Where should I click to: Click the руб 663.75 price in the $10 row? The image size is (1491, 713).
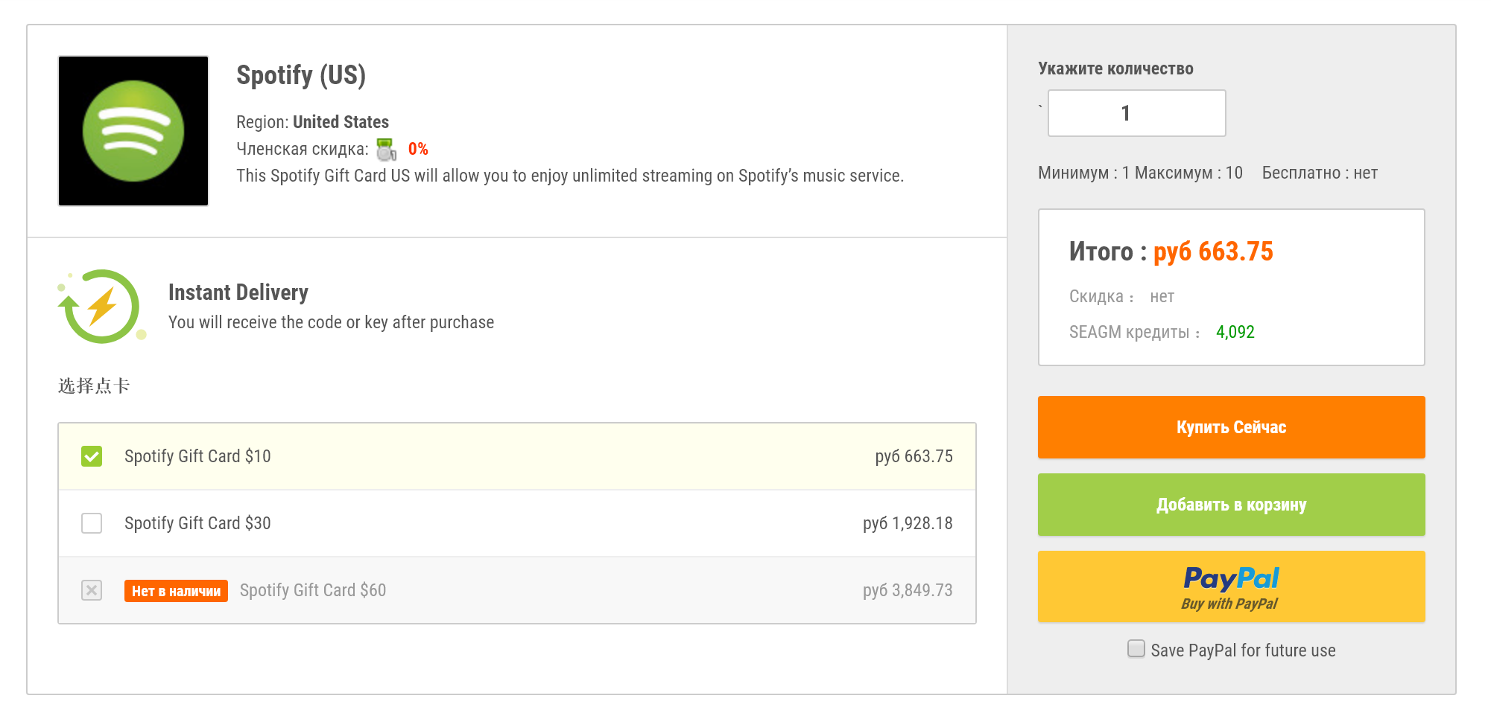914,456
